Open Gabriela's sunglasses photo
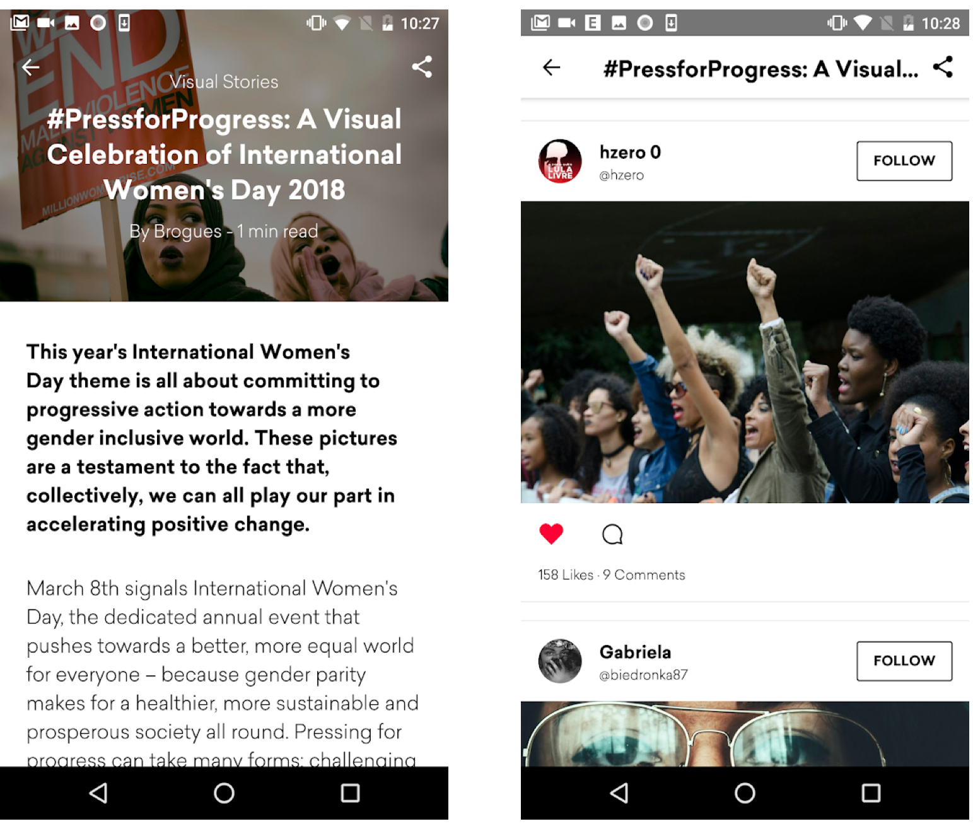The height and width of the screenshot is (831, 973). click(745, 734)
